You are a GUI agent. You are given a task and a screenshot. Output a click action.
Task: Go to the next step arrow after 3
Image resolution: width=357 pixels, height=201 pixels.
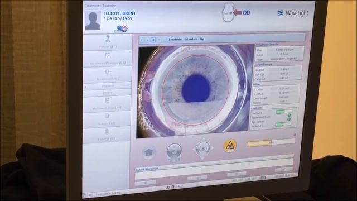[159, 40]
